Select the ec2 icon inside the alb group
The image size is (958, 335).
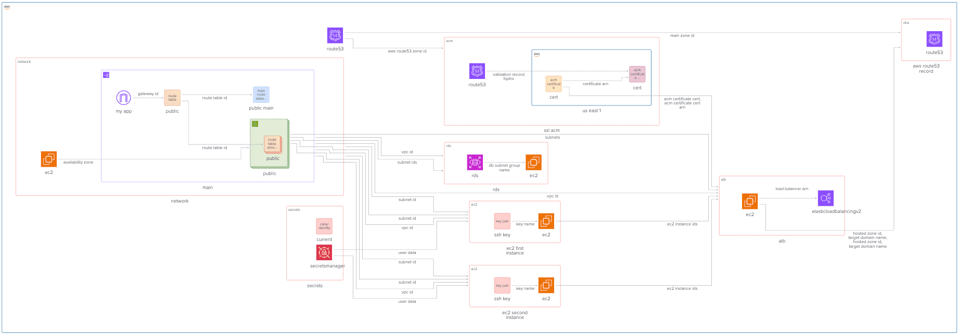(749, 202)
